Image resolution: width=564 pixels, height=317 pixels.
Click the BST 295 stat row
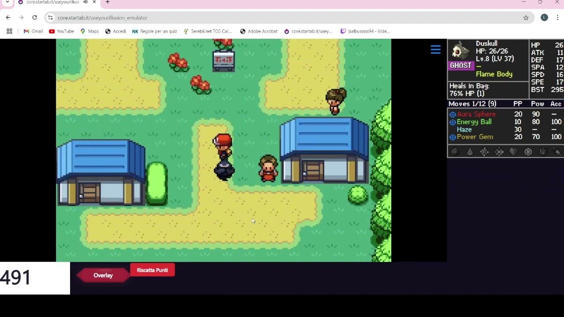click(x=547, y=89)
